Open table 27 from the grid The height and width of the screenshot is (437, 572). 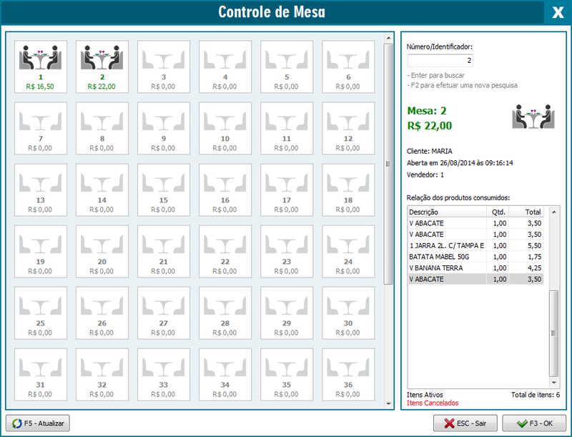(x=164, y=313)
